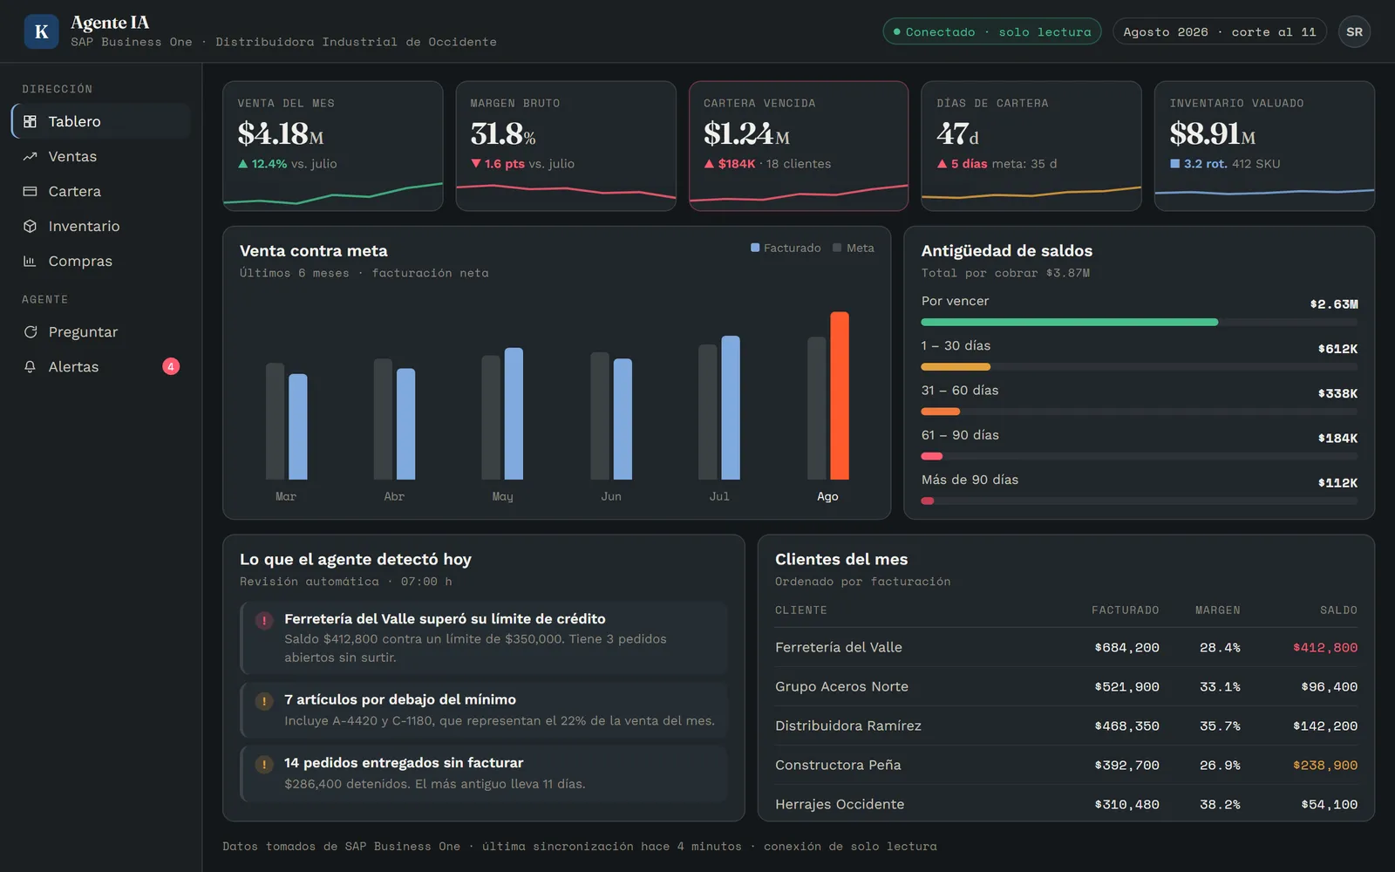Open the Días de cartera card
This screenshot has height=872, width=1395.
[x=1031, y=146]
